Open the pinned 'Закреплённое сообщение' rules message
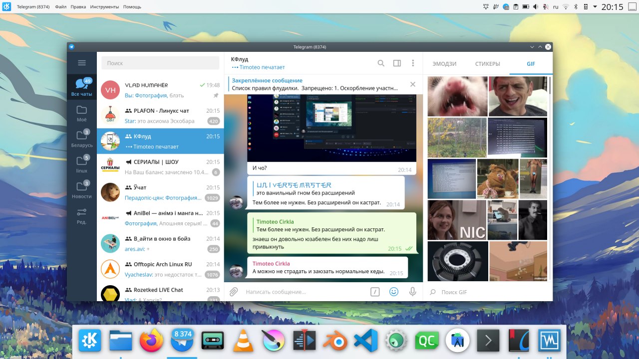The width and height of the screenshot is (639, 359). [316, 84]
